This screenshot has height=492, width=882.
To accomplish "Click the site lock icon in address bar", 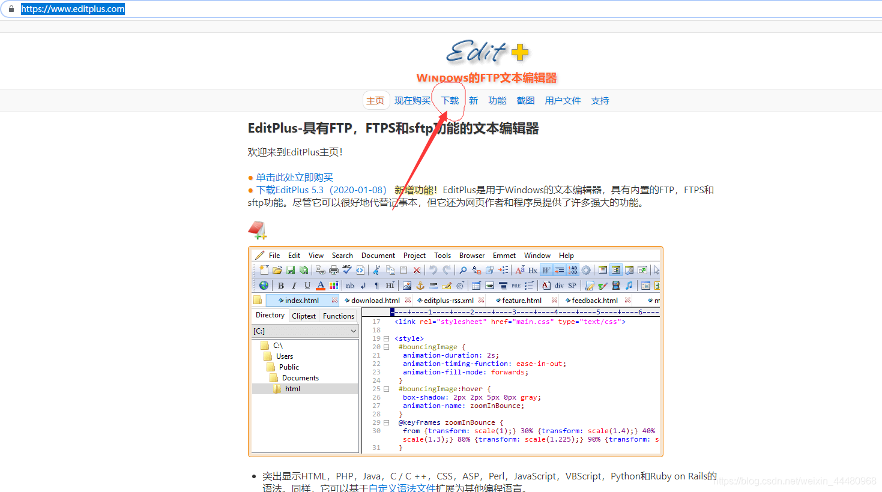I will tap(11, 9).
